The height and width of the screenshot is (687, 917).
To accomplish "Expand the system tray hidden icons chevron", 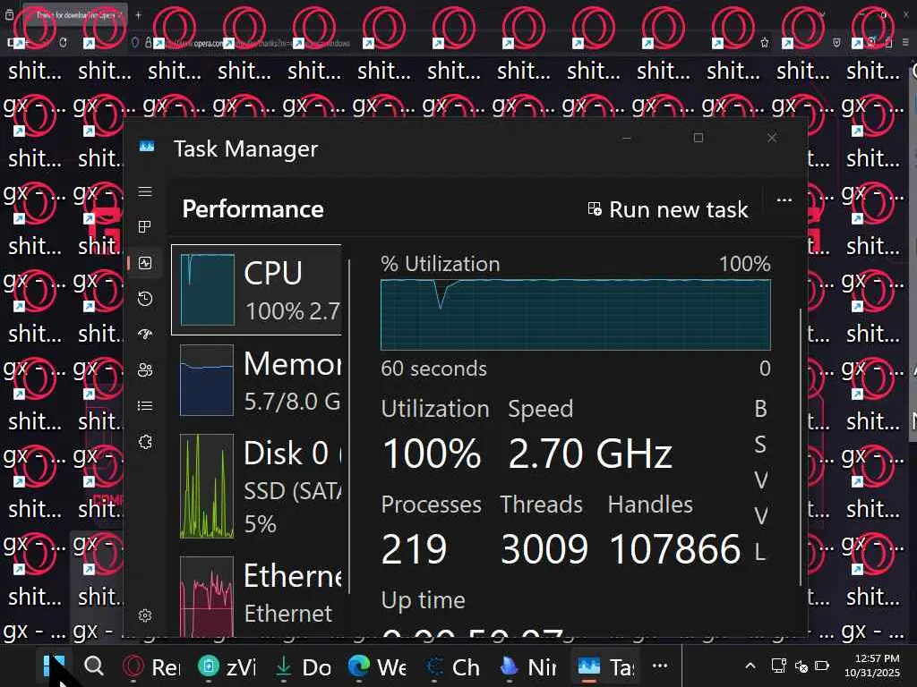I will pos(750,666).
